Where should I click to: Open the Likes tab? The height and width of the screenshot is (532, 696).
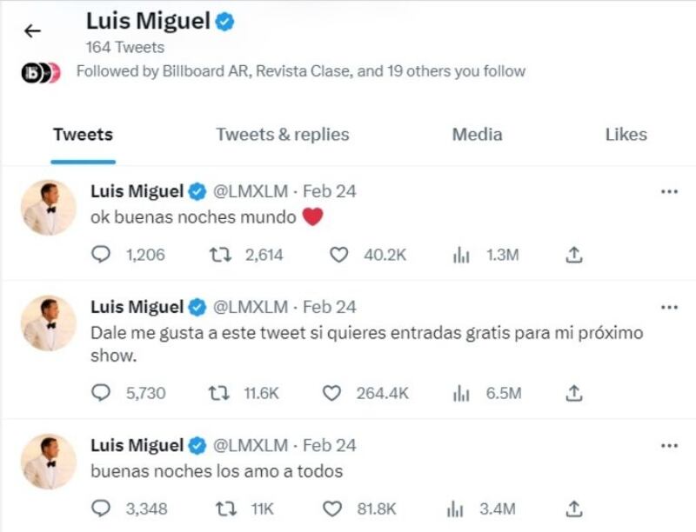[626, 135]
